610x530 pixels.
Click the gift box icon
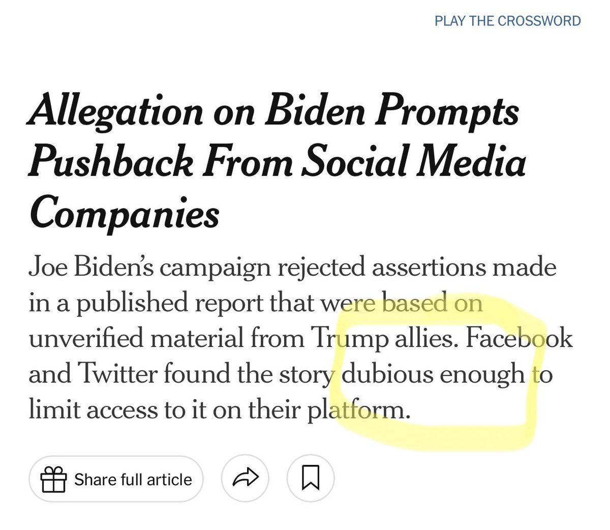(x=53, y=480)
